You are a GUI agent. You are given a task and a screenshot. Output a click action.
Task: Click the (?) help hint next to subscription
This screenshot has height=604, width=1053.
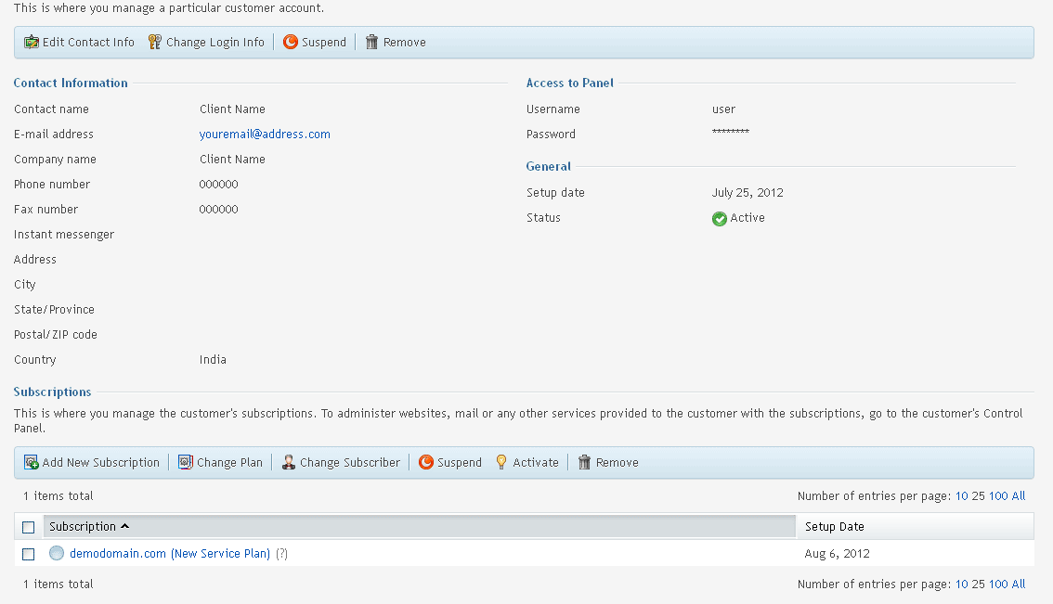pyautogui.click(x=281, y=554)
